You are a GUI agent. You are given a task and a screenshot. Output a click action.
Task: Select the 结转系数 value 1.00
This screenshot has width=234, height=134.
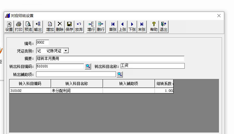pyautogui.click(x=164, y=91)
